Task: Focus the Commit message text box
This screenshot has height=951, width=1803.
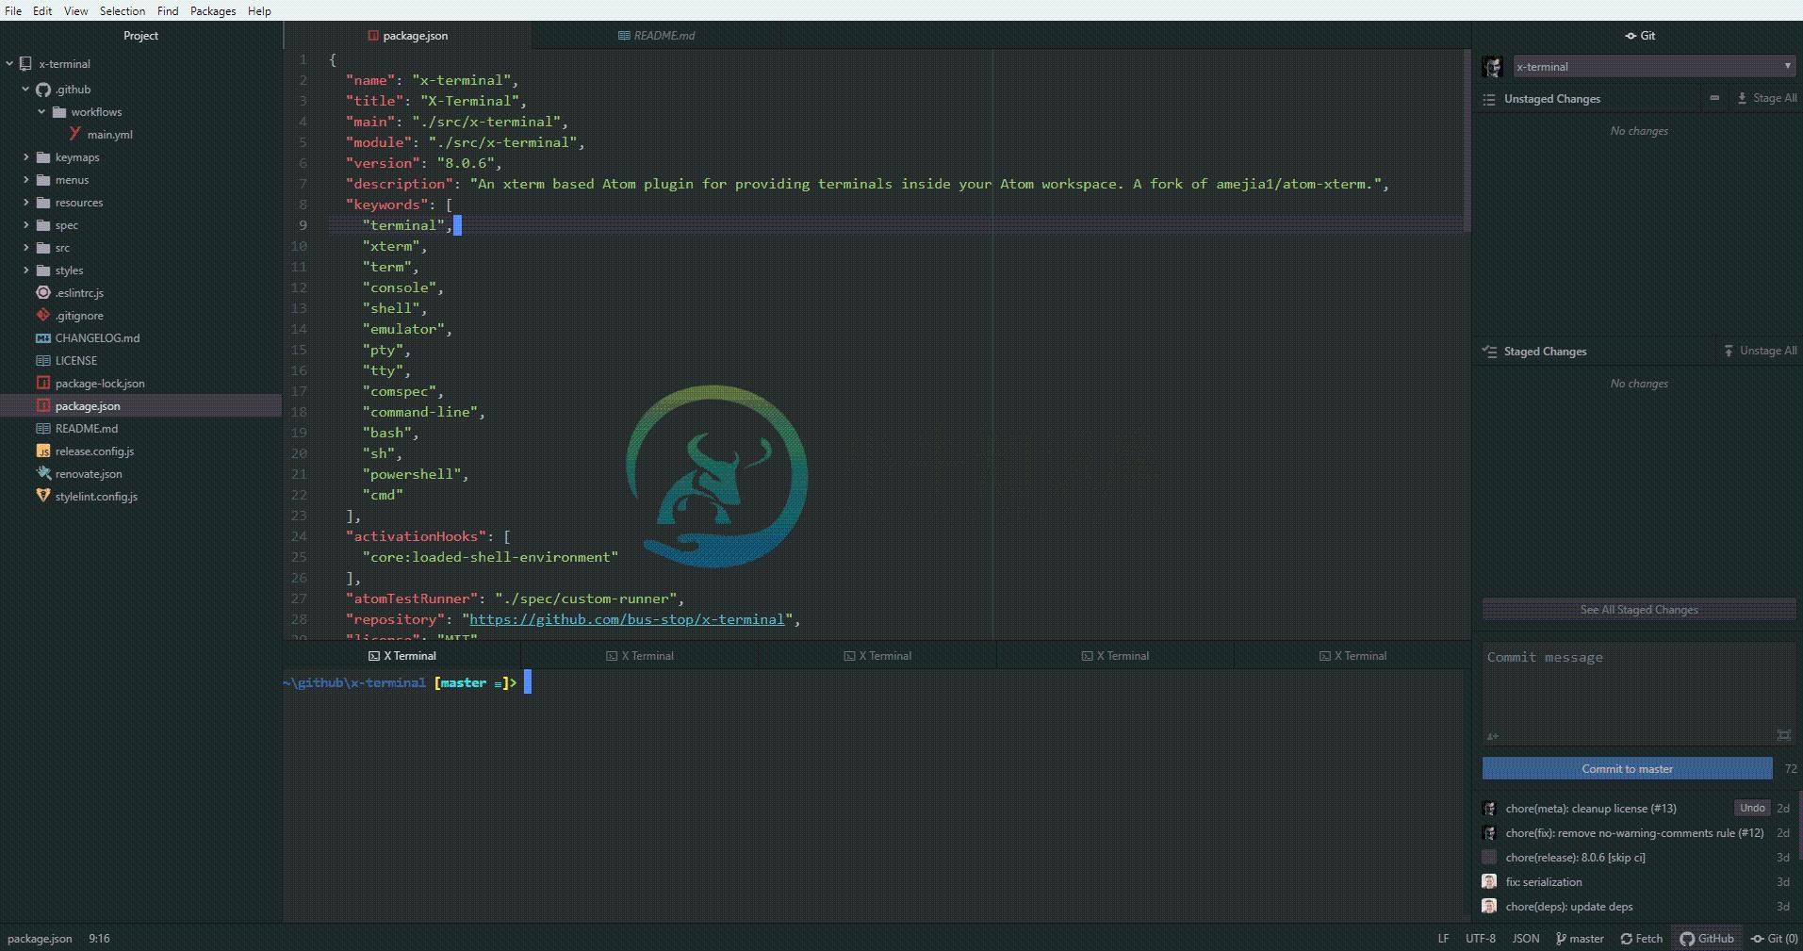Action: pyautogui.click(x=1638, y=693)
